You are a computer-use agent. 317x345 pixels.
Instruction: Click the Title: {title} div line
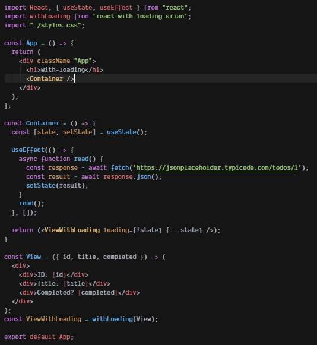tap(65, 284)
